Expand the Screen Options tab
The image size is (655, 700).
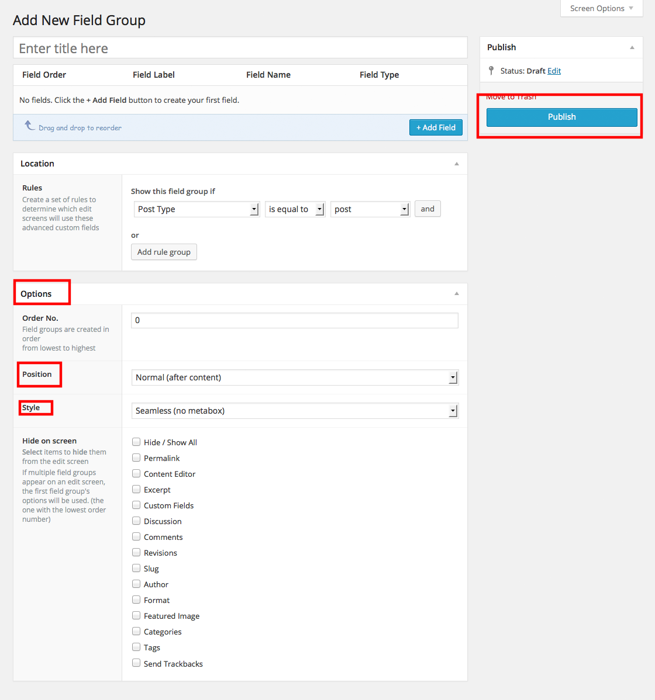[x=601, y=8]
